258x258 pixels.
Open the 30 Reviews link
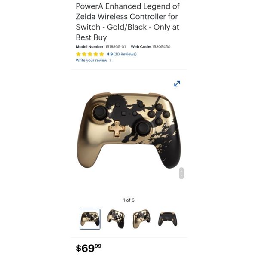tap(125, 54)
